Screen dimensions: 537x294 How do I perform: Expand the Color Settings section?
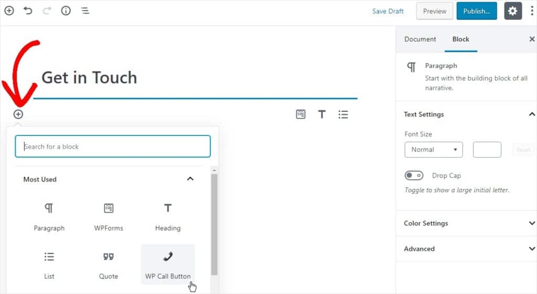[466, 223]
